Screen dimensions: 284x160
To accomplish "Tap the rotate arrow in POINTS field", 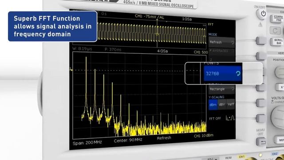I will point(238,73).
